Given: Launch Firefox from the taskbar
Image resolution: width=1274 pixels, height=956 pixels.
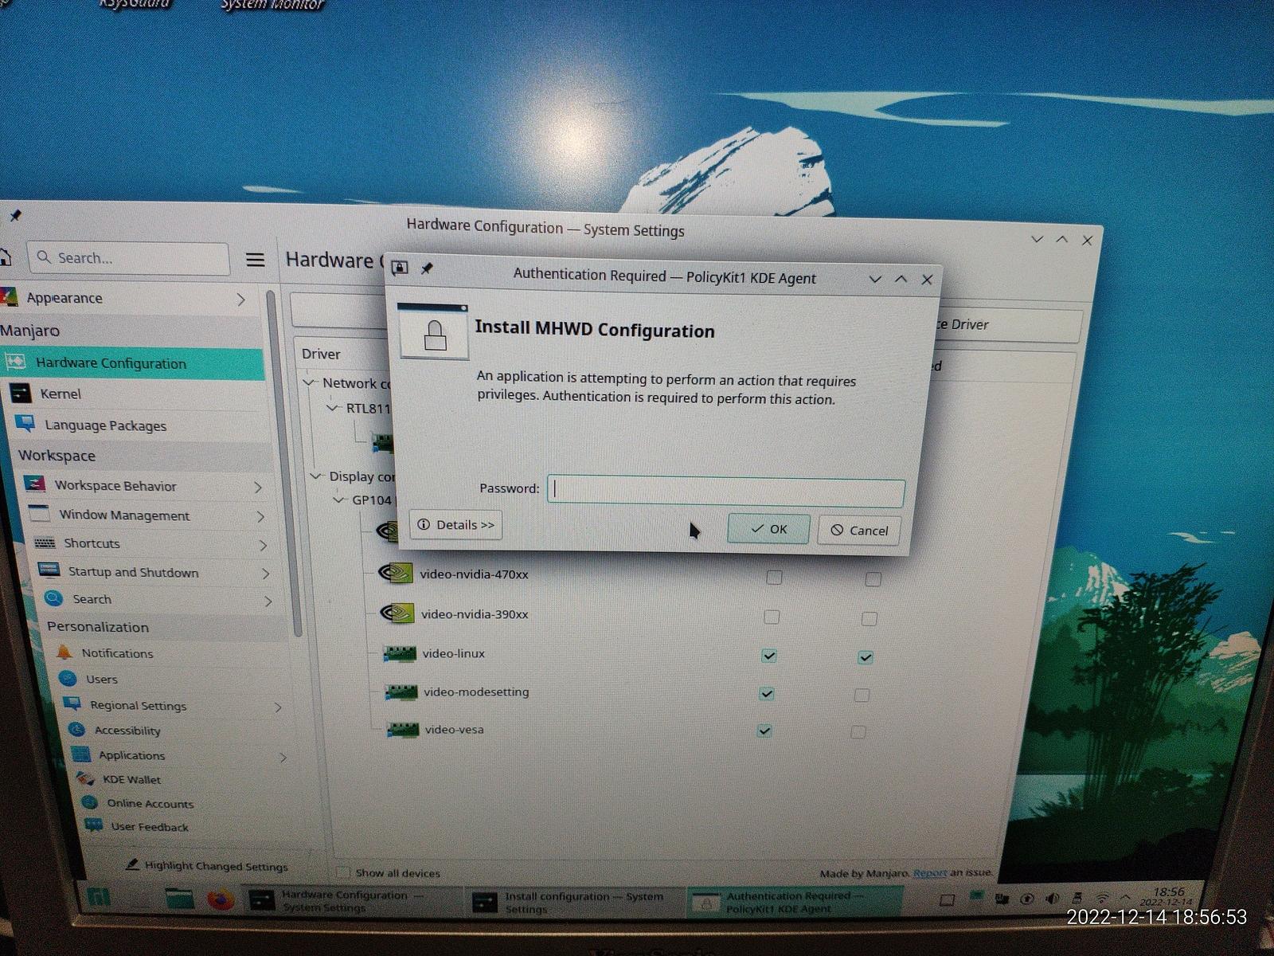Looking at the screenshot, I should [x=221, y=899].
